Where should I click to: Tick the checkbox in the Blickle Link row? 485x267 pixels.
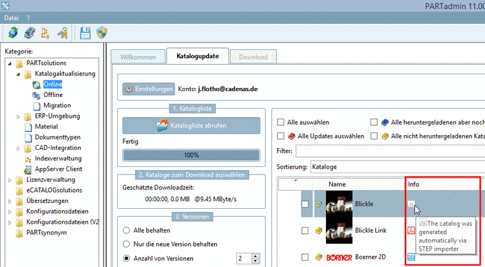click(305, 231)
